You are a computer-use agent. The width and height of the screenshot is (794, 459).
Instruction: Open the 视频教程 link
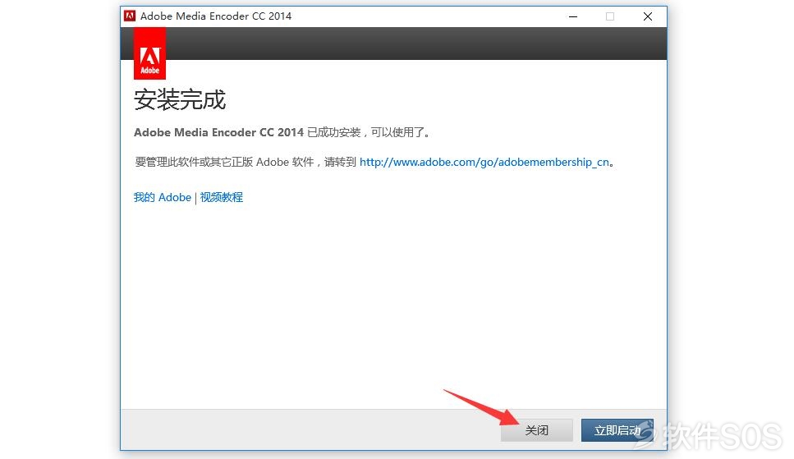pos(222,197)
